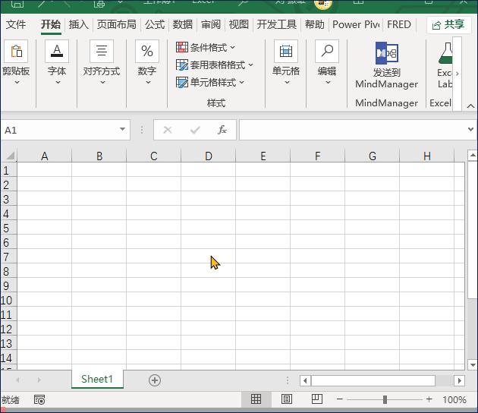The height and width of the screenshot is (413, 478).
Task: Click the Conditional Formatting (条件格式) button
Action: [x=206, y=47]
